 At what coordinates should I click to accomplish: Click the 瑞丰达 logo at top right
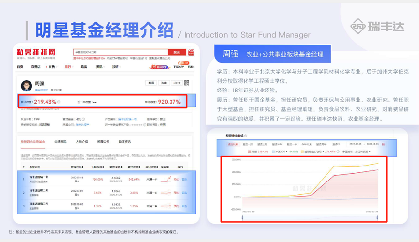[x=377, y=26]
